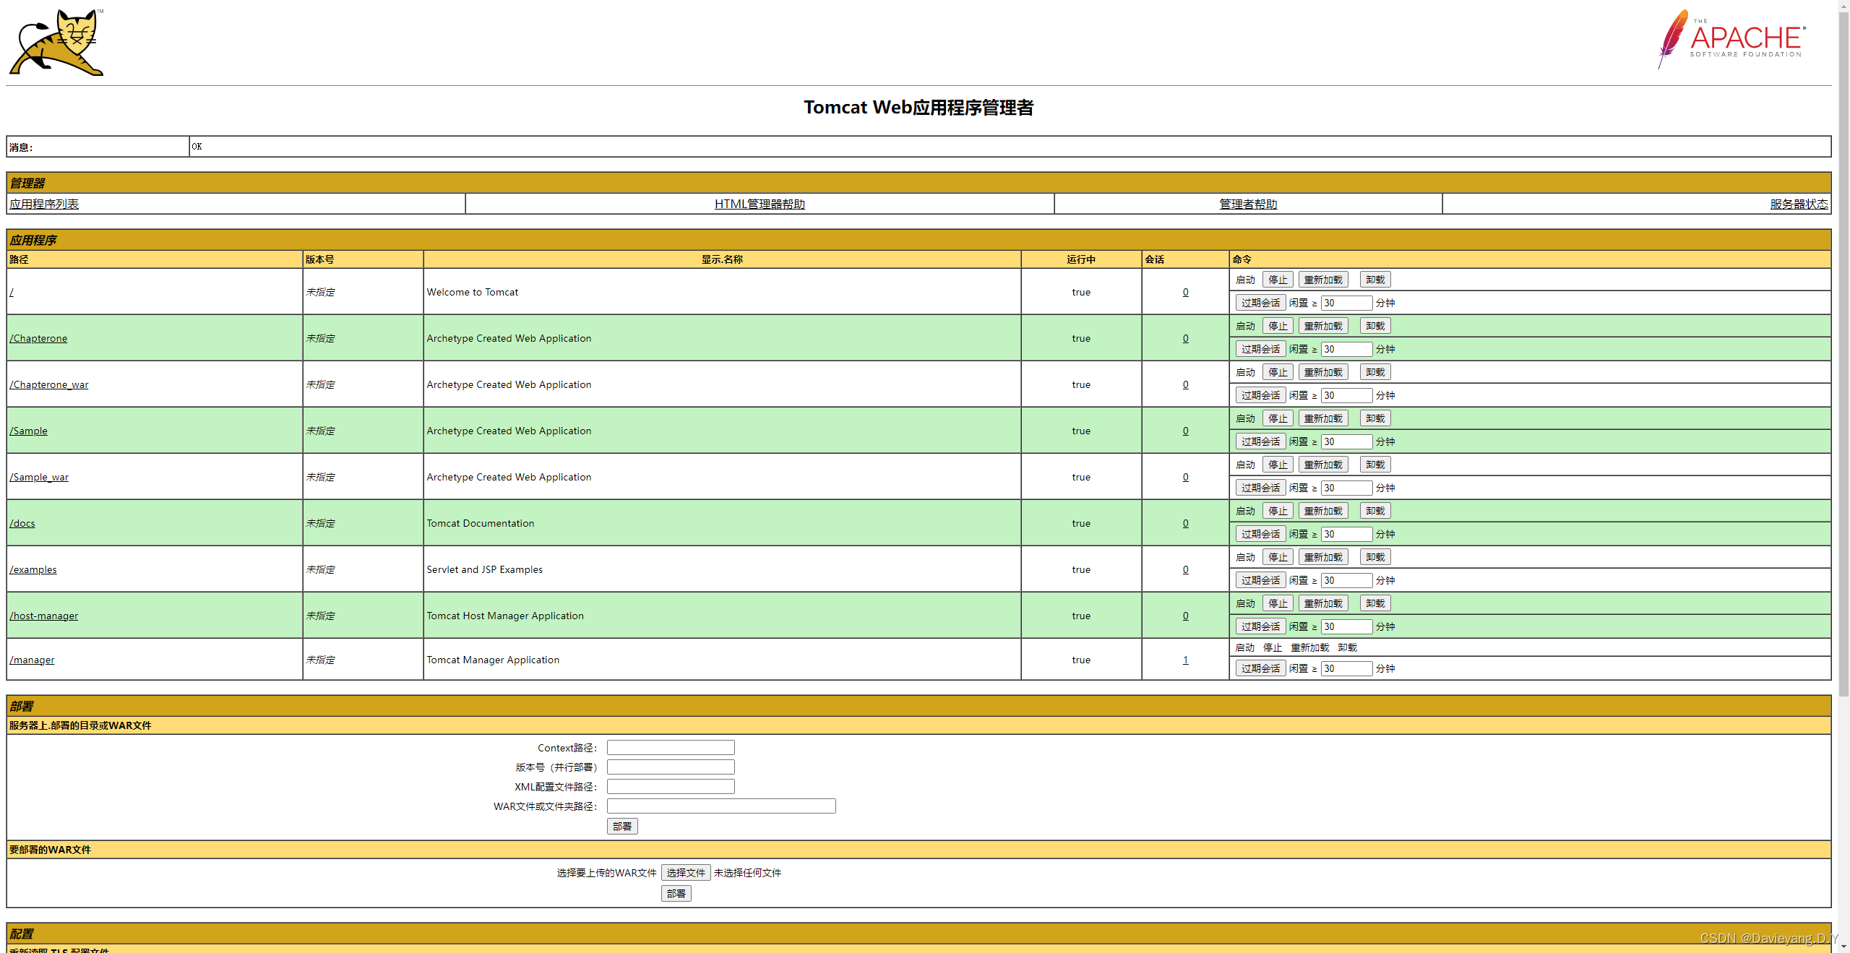This screenshot has height=953, width=1850.
Task: Stop the /examples application
Action: pyautogui.click(x=1278, y=557)
